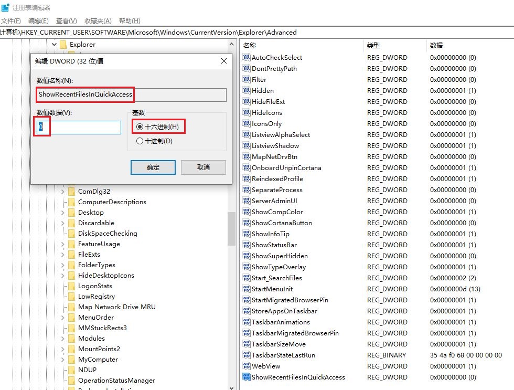Click the MountPoints2 folder icon
Screen dimensions: 514x390
click(71, 349)
